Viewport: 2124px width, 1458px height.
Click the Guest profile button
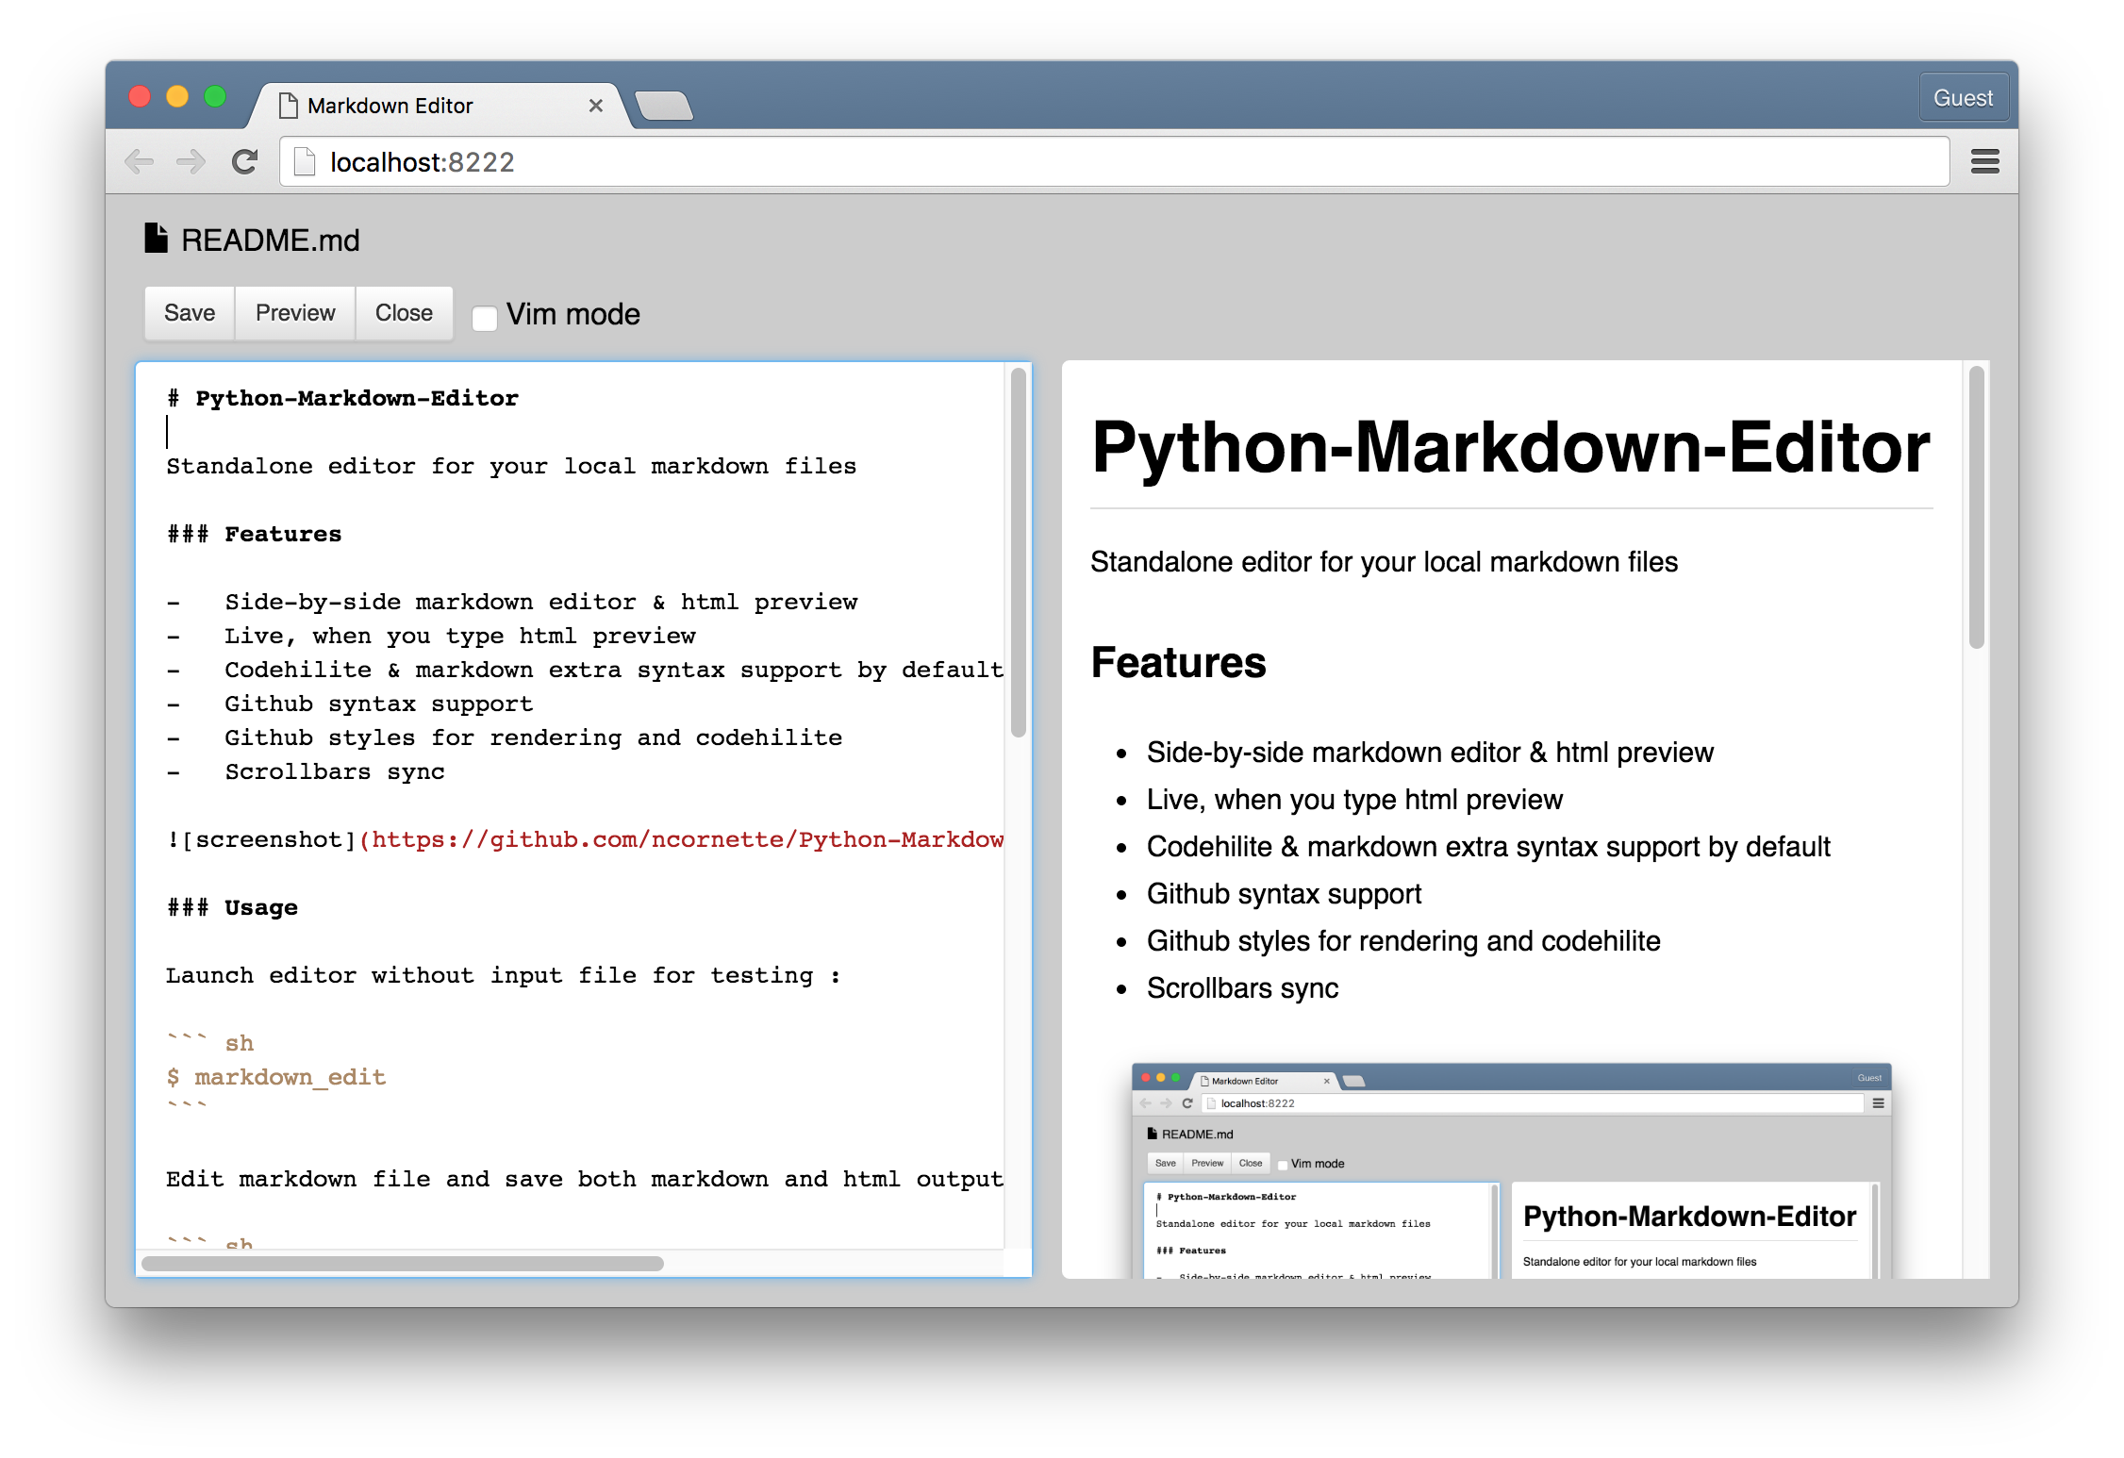[x=1963, y=96]
